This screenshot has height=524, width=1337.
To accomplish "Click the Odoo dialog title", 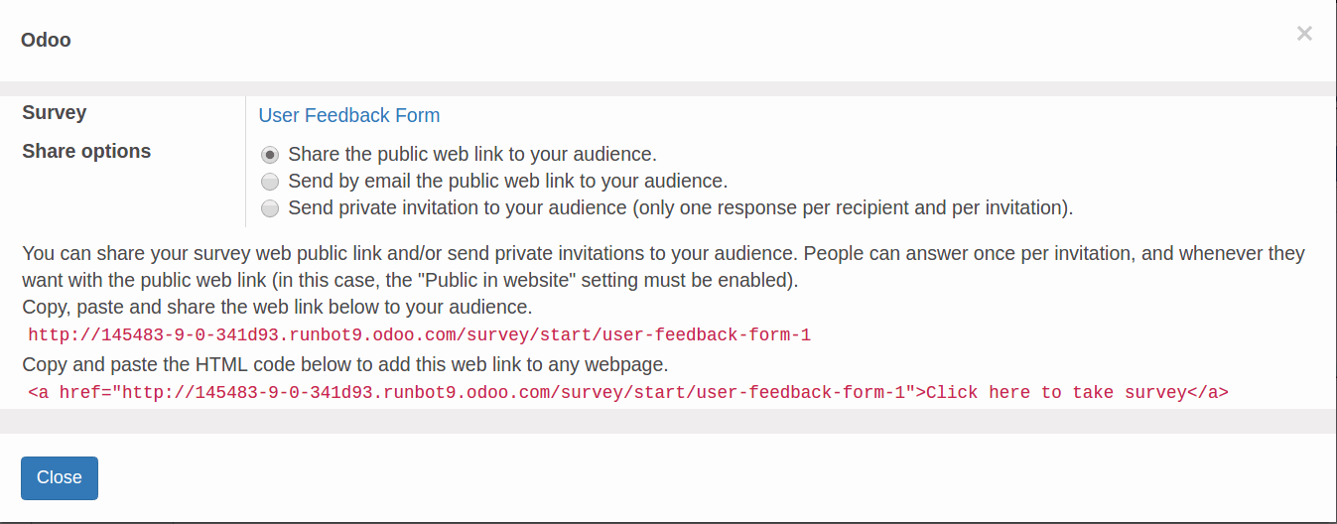I will coord(46,41).
